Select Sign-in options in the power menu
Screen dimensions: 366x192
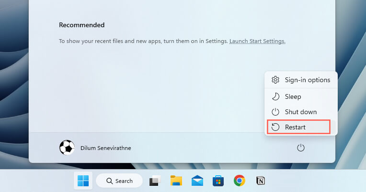(x=301, y=80)
